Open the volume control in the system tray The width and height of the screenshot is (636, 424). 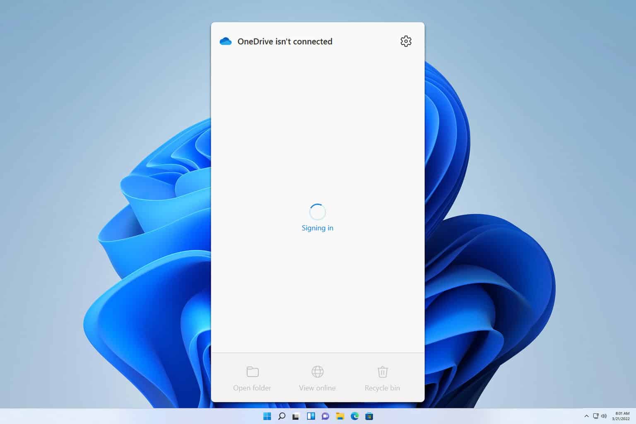pyautogui.click(x=604, y=417)
